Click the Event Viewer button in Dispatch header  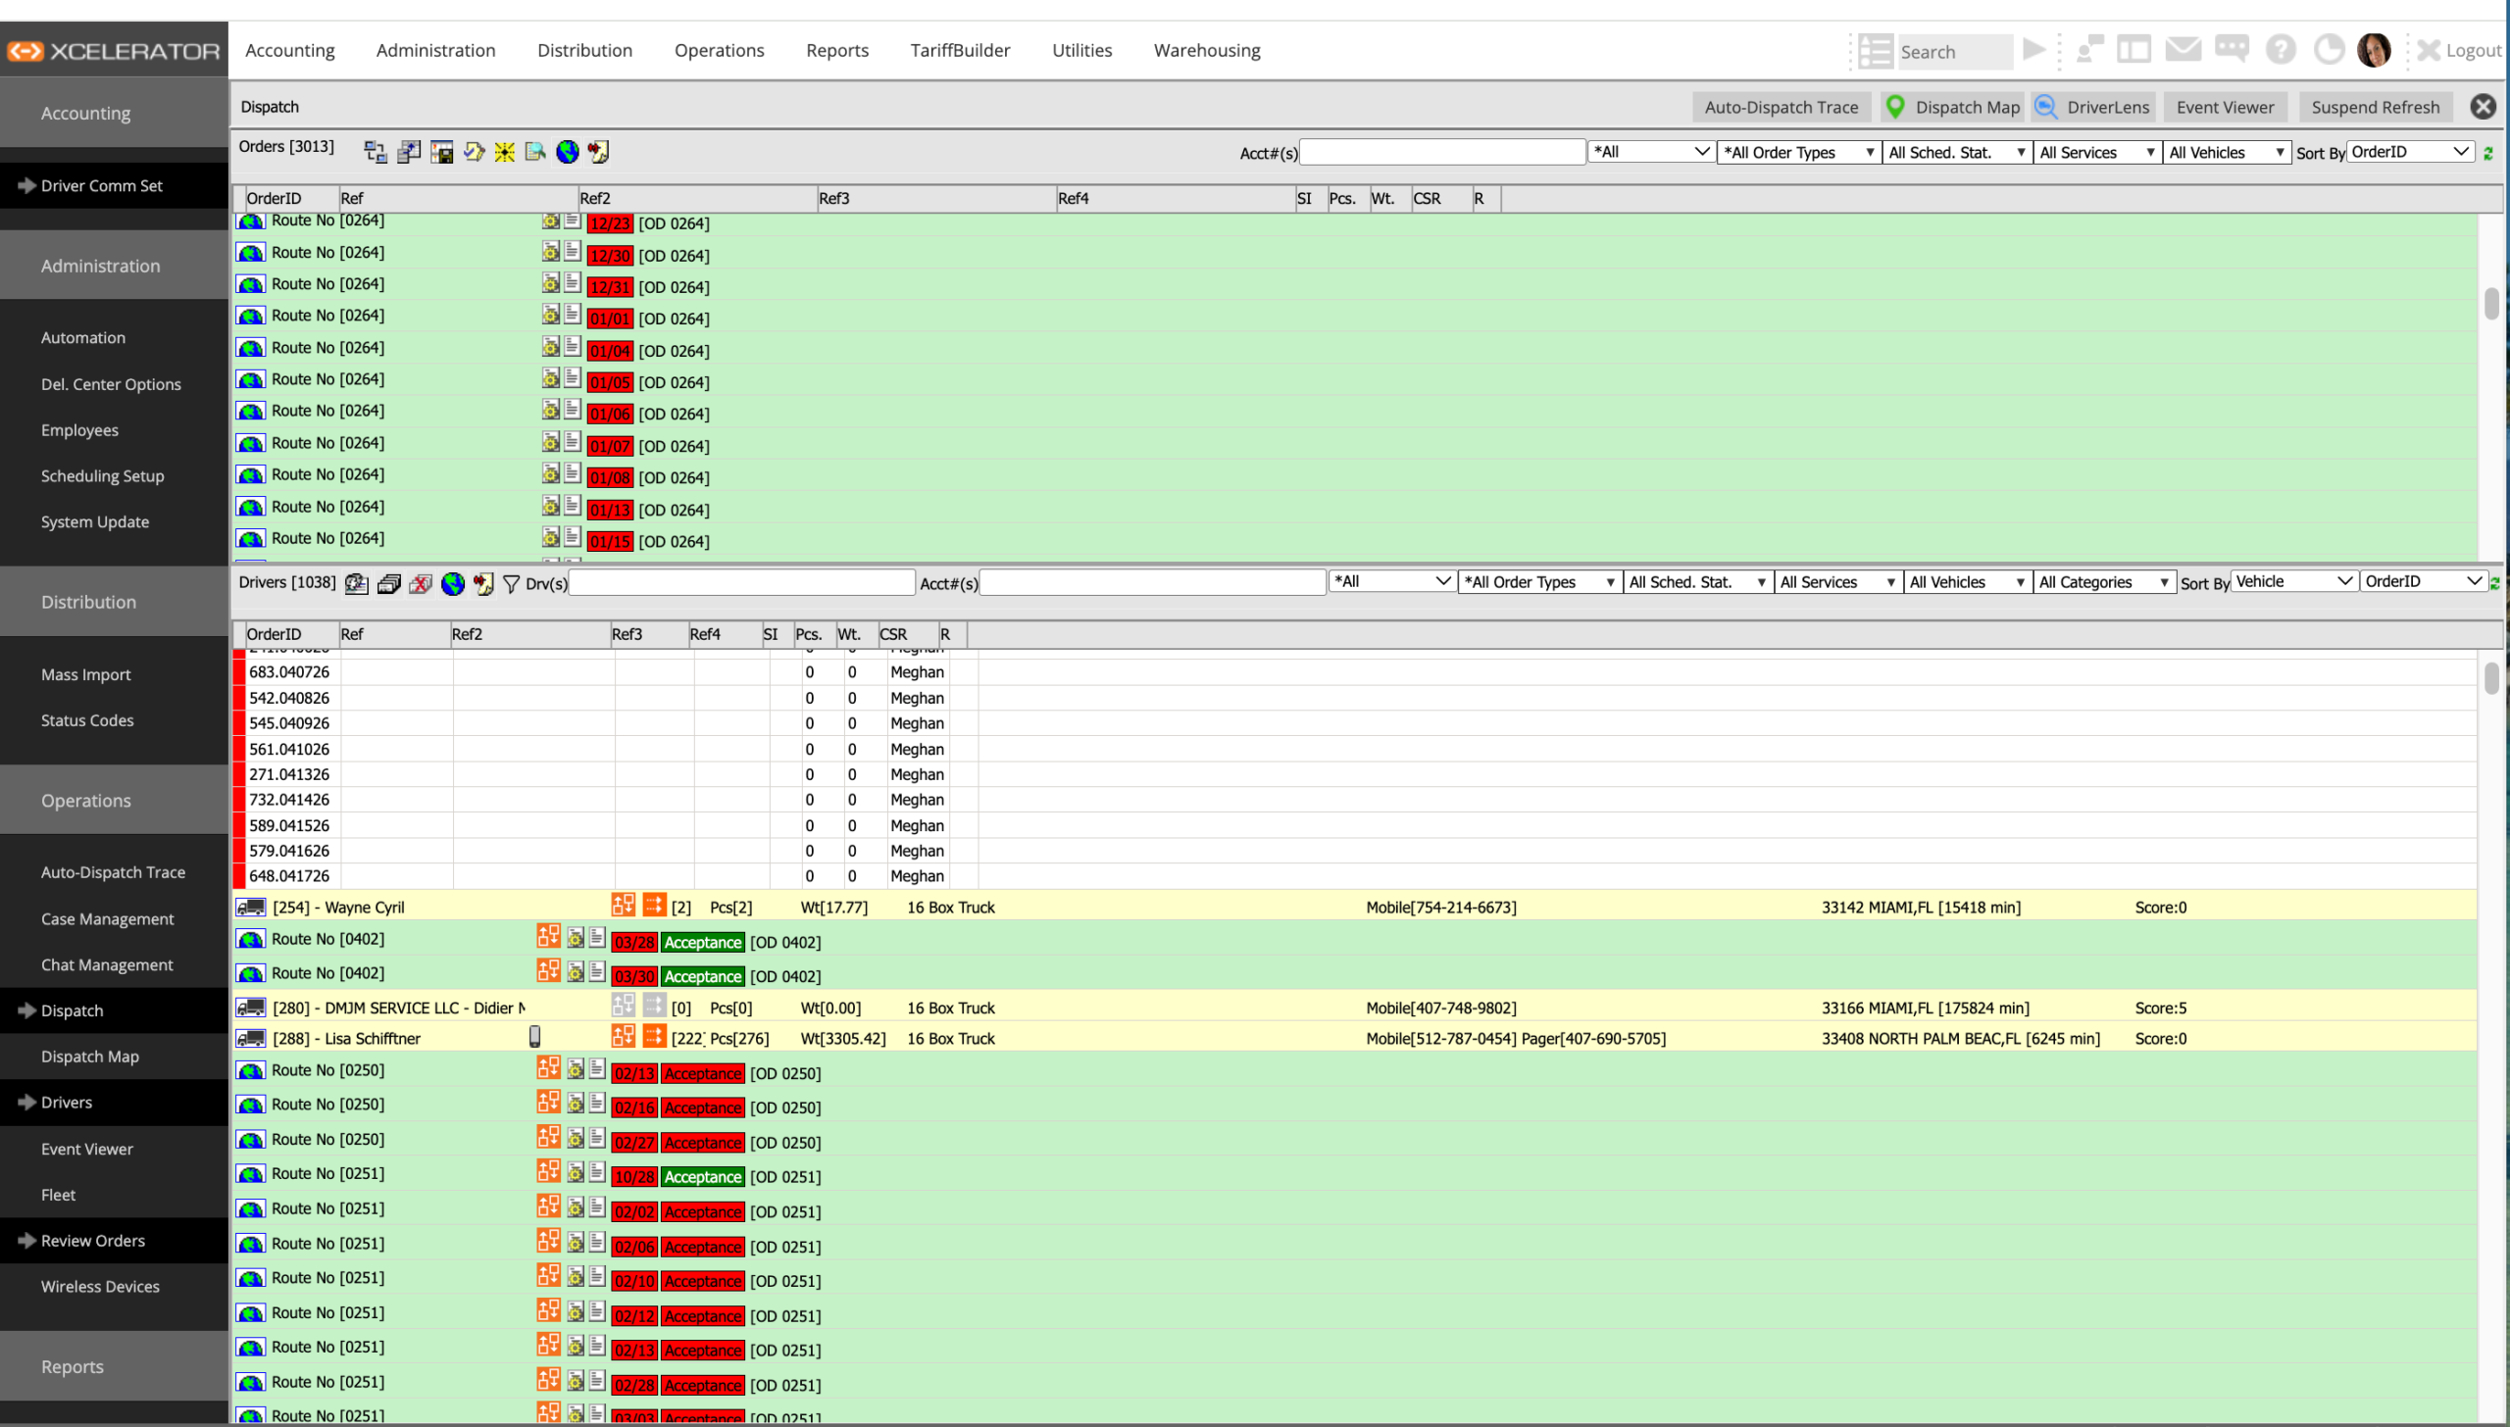tap(2225, 107)
